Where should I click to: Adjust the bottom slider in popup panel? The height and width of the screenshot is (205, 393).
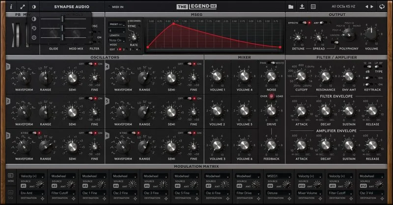click(x=63, y=38)
